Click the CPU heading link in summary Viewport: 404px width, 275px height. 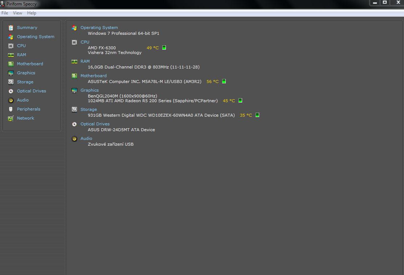[x=85, y=42]
